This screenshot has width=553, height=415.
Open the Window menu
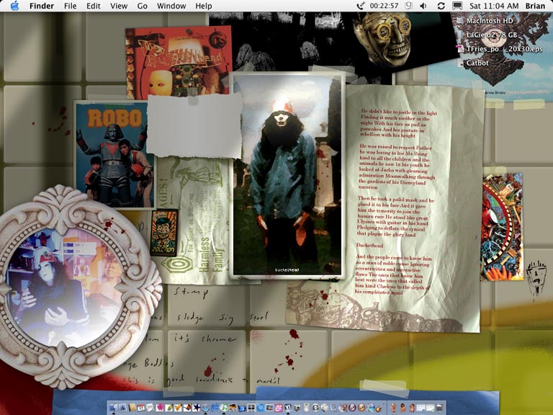tap(171, 6)
